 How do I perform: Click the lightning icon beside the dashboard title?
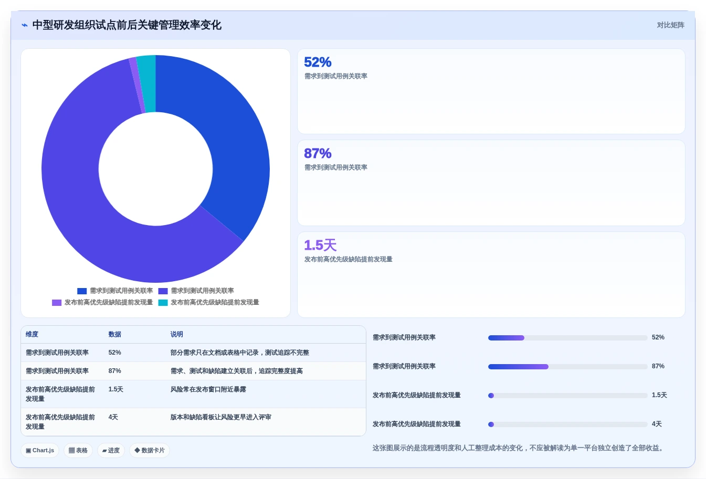point(25,25)
